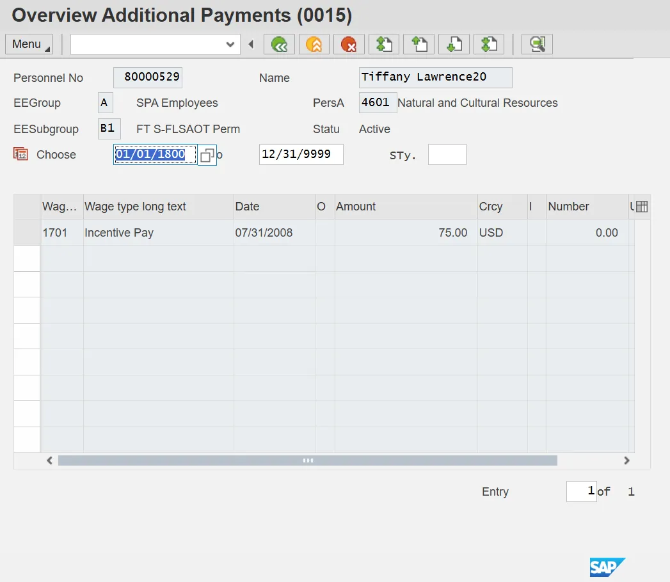Open the command field dropdown
Image resolution: width=670 pixels, height=582 pixels.
tap(230, 44)
